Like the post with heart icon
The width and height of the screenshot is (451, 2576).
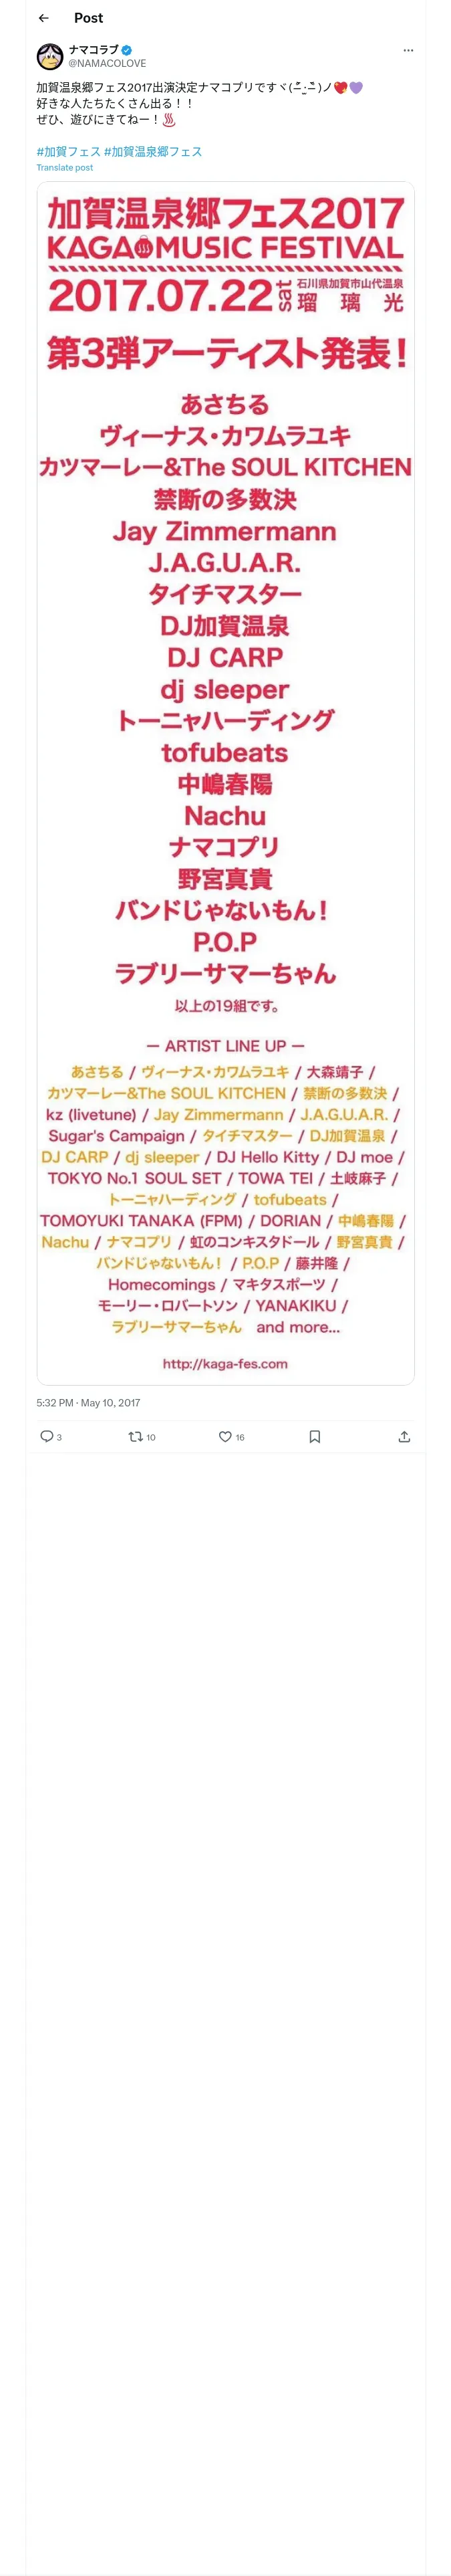pyautogui.click(x=225, y=1436)
